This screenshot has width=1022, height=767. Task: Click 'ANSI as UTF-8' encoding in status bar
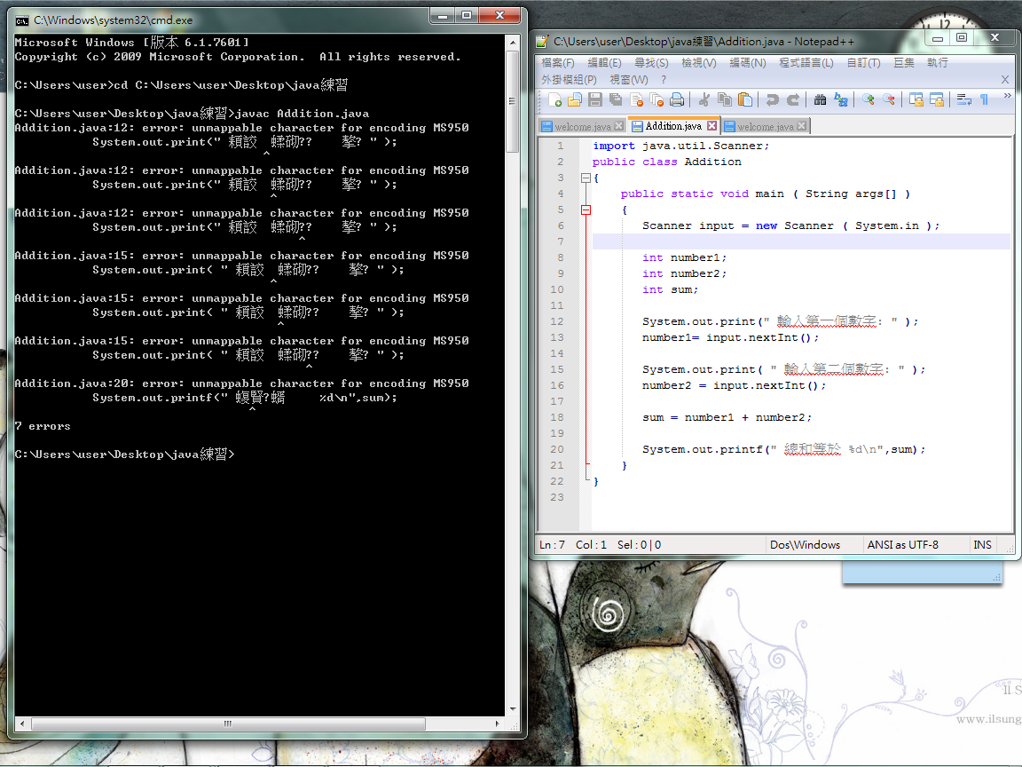[903, 544]
